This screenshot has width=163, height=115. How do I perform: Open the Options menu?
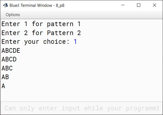click(13, 15)
